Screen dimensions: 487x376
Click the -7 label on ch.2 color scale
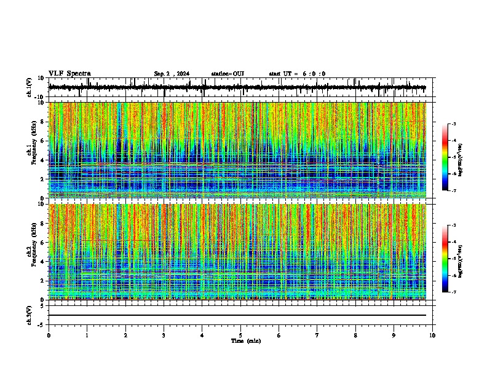click(x=453, y=292)
